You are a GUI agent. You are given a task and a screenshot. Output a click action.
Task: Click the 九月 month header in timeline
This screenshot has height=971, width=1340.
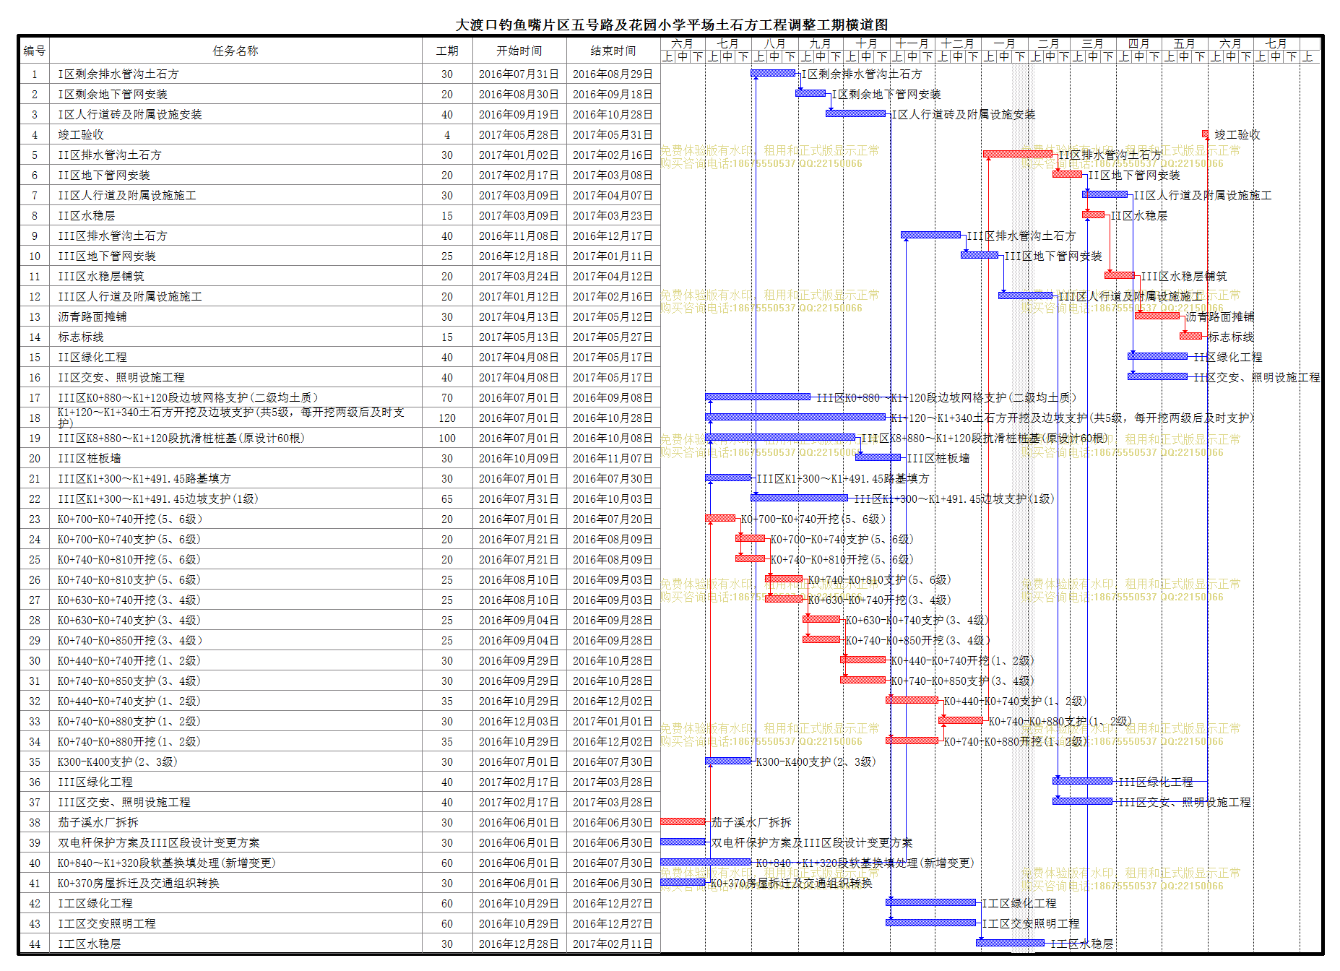pos(820,43)
